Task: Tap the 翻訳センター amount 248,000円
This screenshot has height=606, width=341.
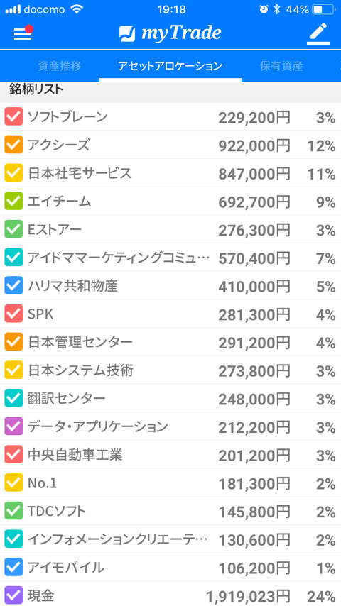Action: point(254,400)
